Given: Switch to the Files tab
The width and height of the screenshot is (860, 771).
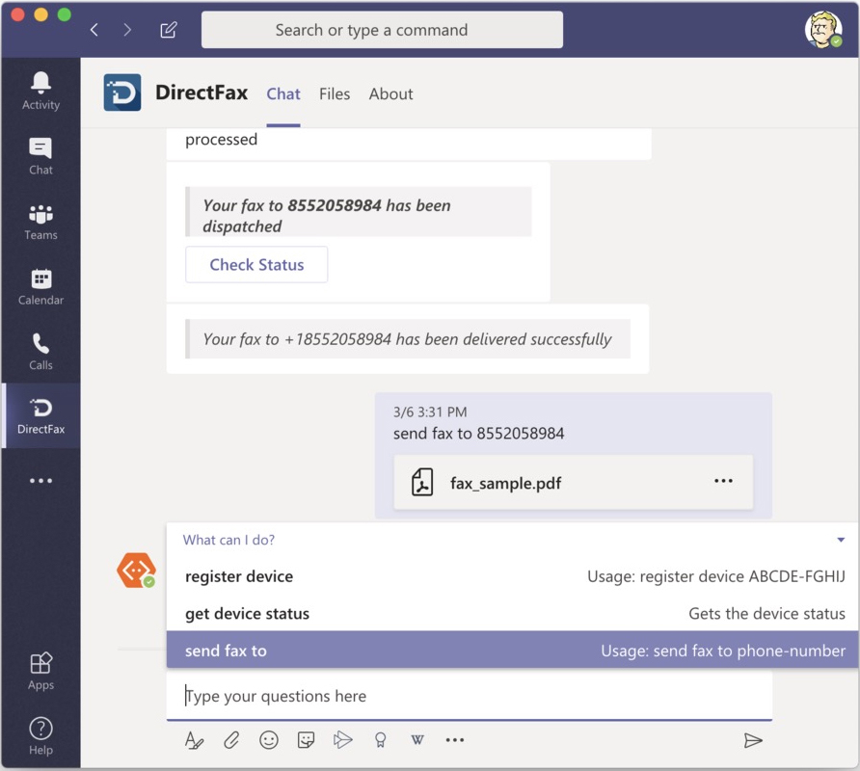Looking at the screenshot, I should pyautogui.click(x=335, y=94).
